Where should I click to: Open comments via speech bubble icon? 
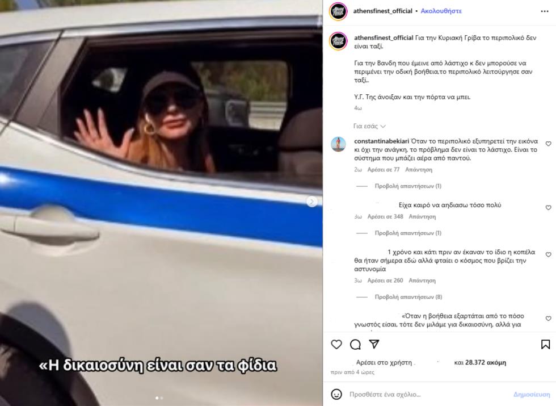point(355,344)
